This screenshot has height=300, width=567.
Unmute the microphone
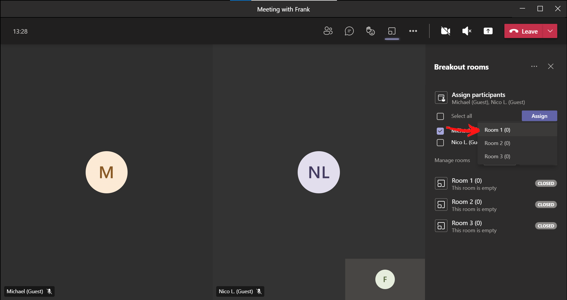click(x=467, y=31)
